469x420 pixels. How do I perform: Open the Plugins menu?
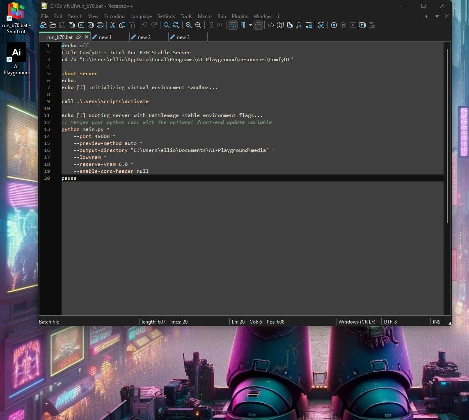coord(240,16)
